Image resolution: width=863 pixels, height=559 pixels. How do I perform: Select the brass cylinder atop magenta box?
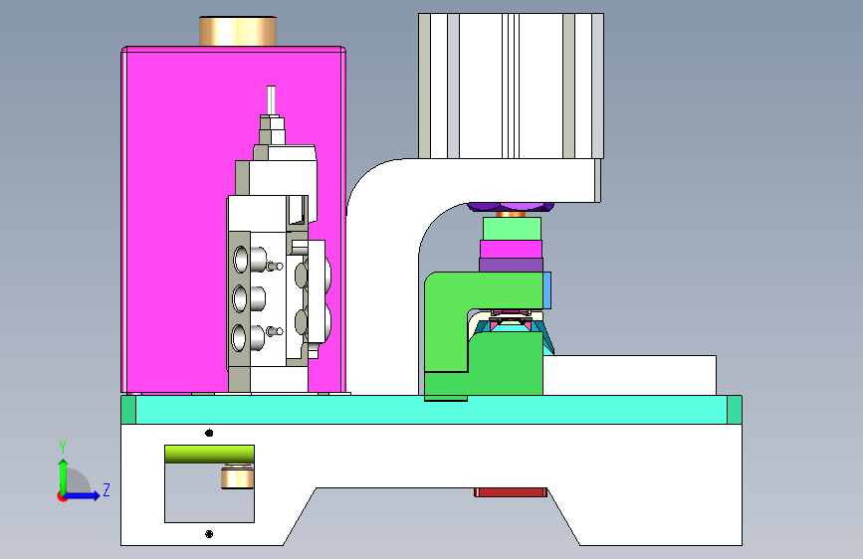click(238, 32)
